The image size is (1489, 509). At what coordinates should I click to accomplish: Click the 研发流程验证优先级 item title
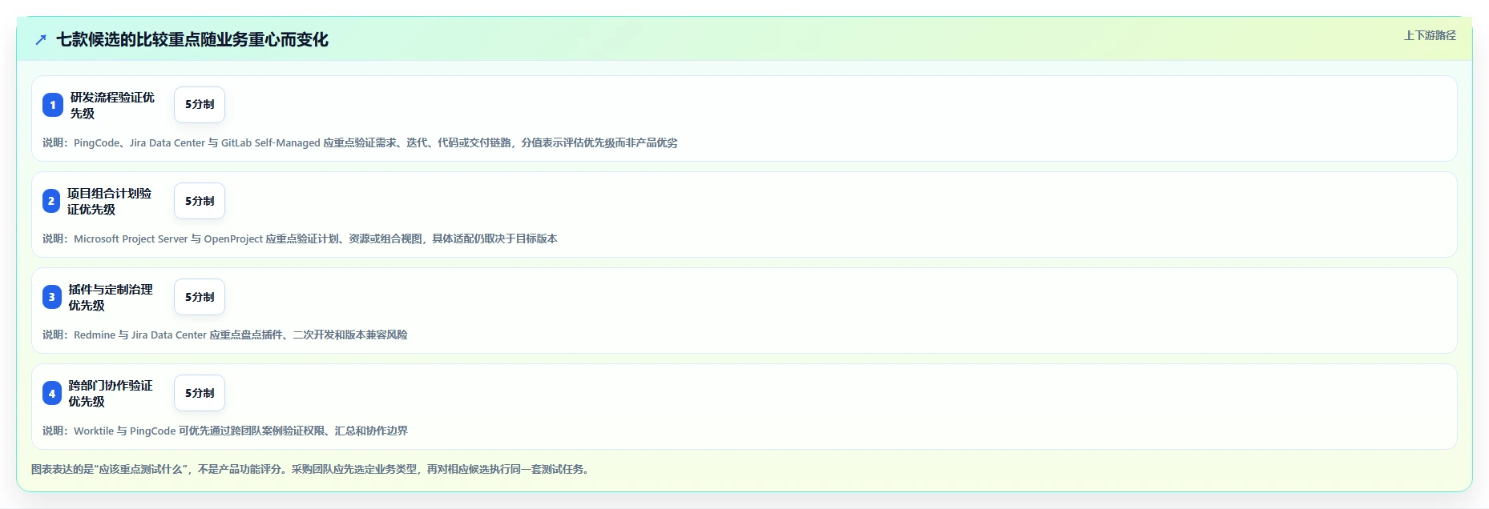tap(112, 105)
